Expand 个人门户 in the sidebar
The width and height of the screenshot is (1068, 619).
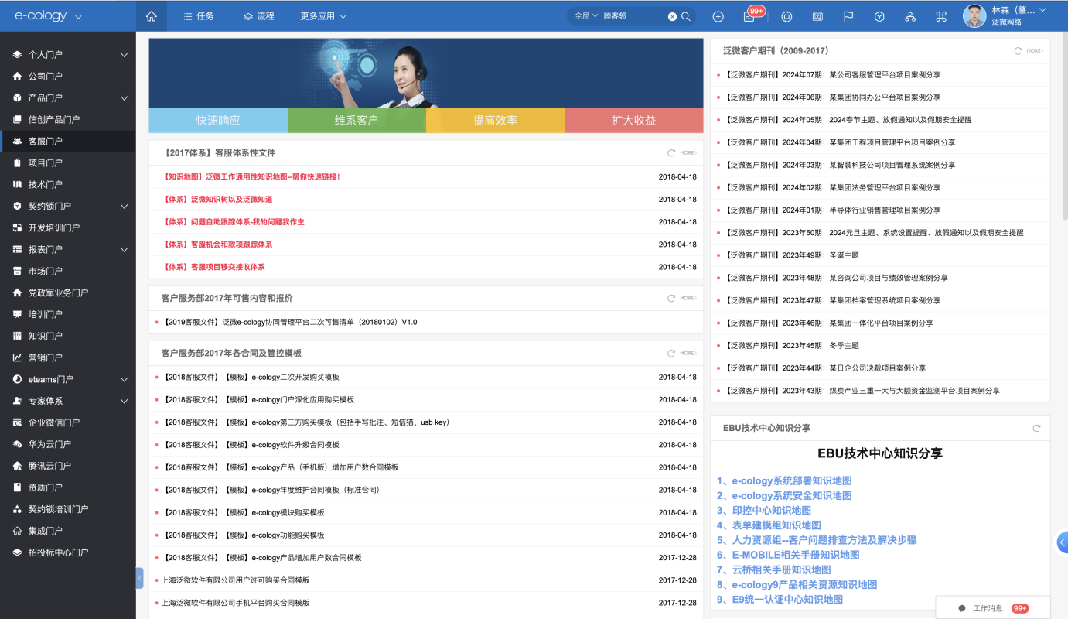tap(124, 55)
